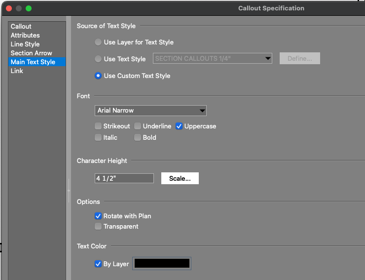Go to the Section Arrow settings
The image size is (365, 280).
(x=31, y=53)
